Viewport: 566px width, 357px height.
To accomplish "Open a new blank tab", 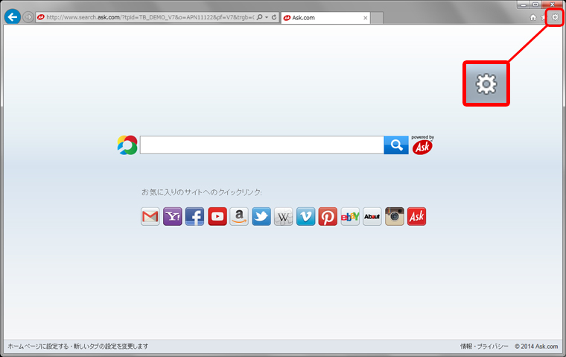I will tap(377, 18).
